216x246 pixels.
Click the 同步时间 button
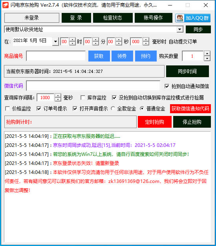click(x=187, y=71)
